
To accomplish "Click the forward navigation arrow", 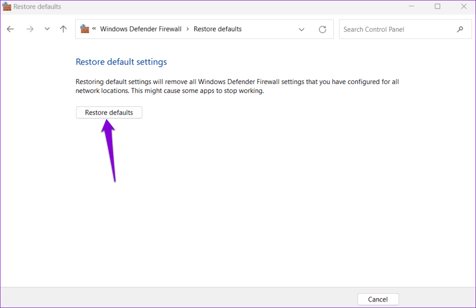I will point(30,29).
